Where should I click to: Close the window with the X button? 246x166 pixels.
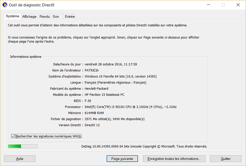pos(238,5)
